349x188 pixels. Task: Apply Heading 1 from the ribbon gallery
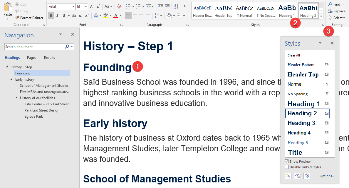coord(287,11)
